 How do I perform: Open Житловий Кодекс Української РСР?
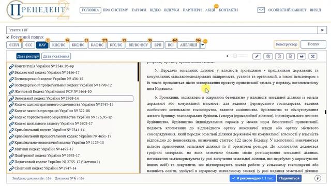(x=53, y=91)
